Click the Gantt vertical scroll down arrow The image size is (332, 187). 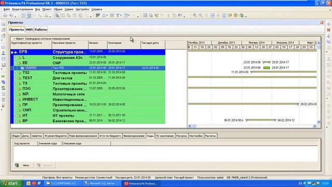coord(319,122)
